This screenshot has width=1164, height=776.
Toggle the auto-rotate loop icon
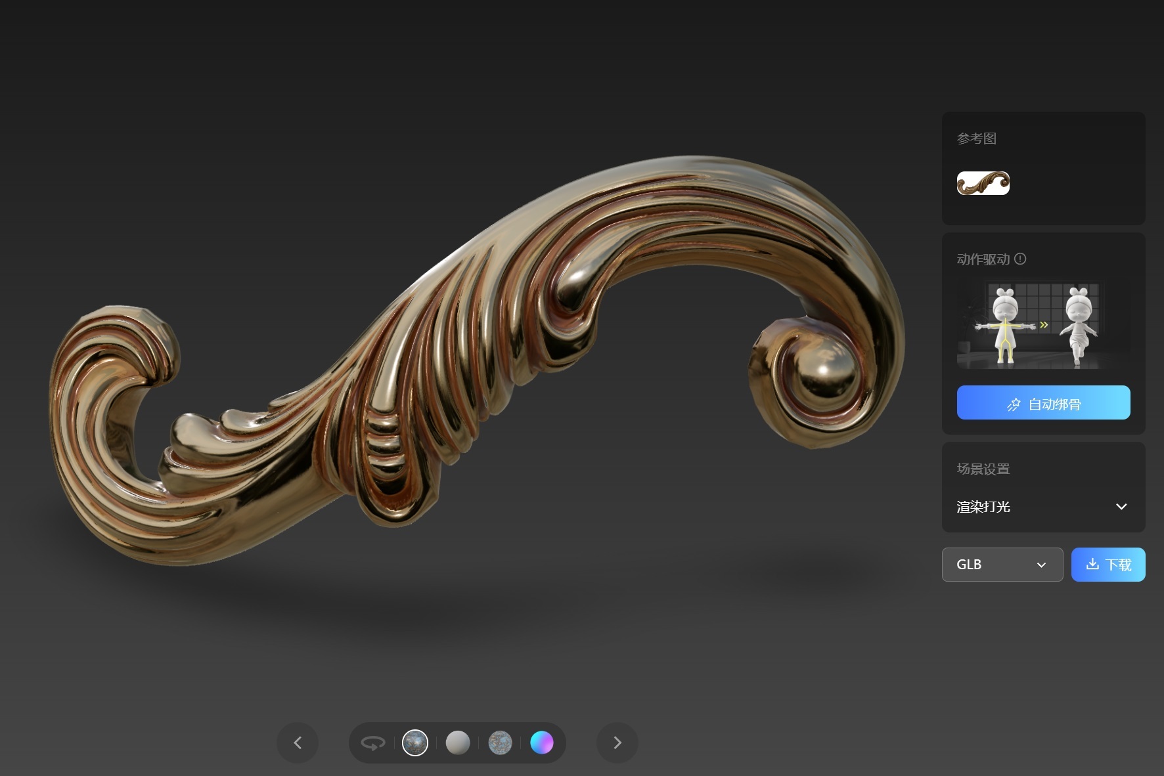tap(372, 743)
